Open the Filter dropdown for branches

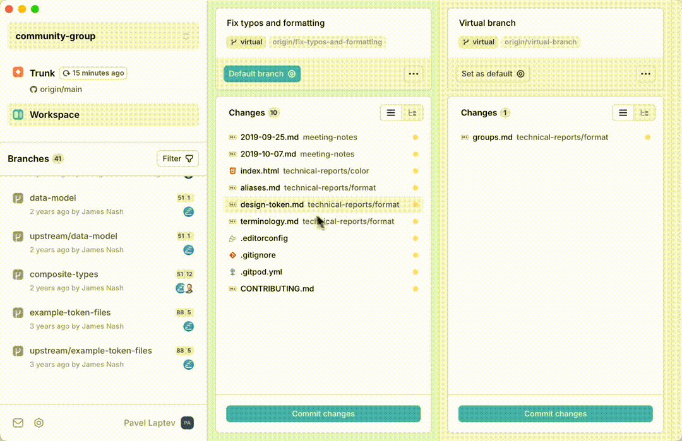point(177,158)
